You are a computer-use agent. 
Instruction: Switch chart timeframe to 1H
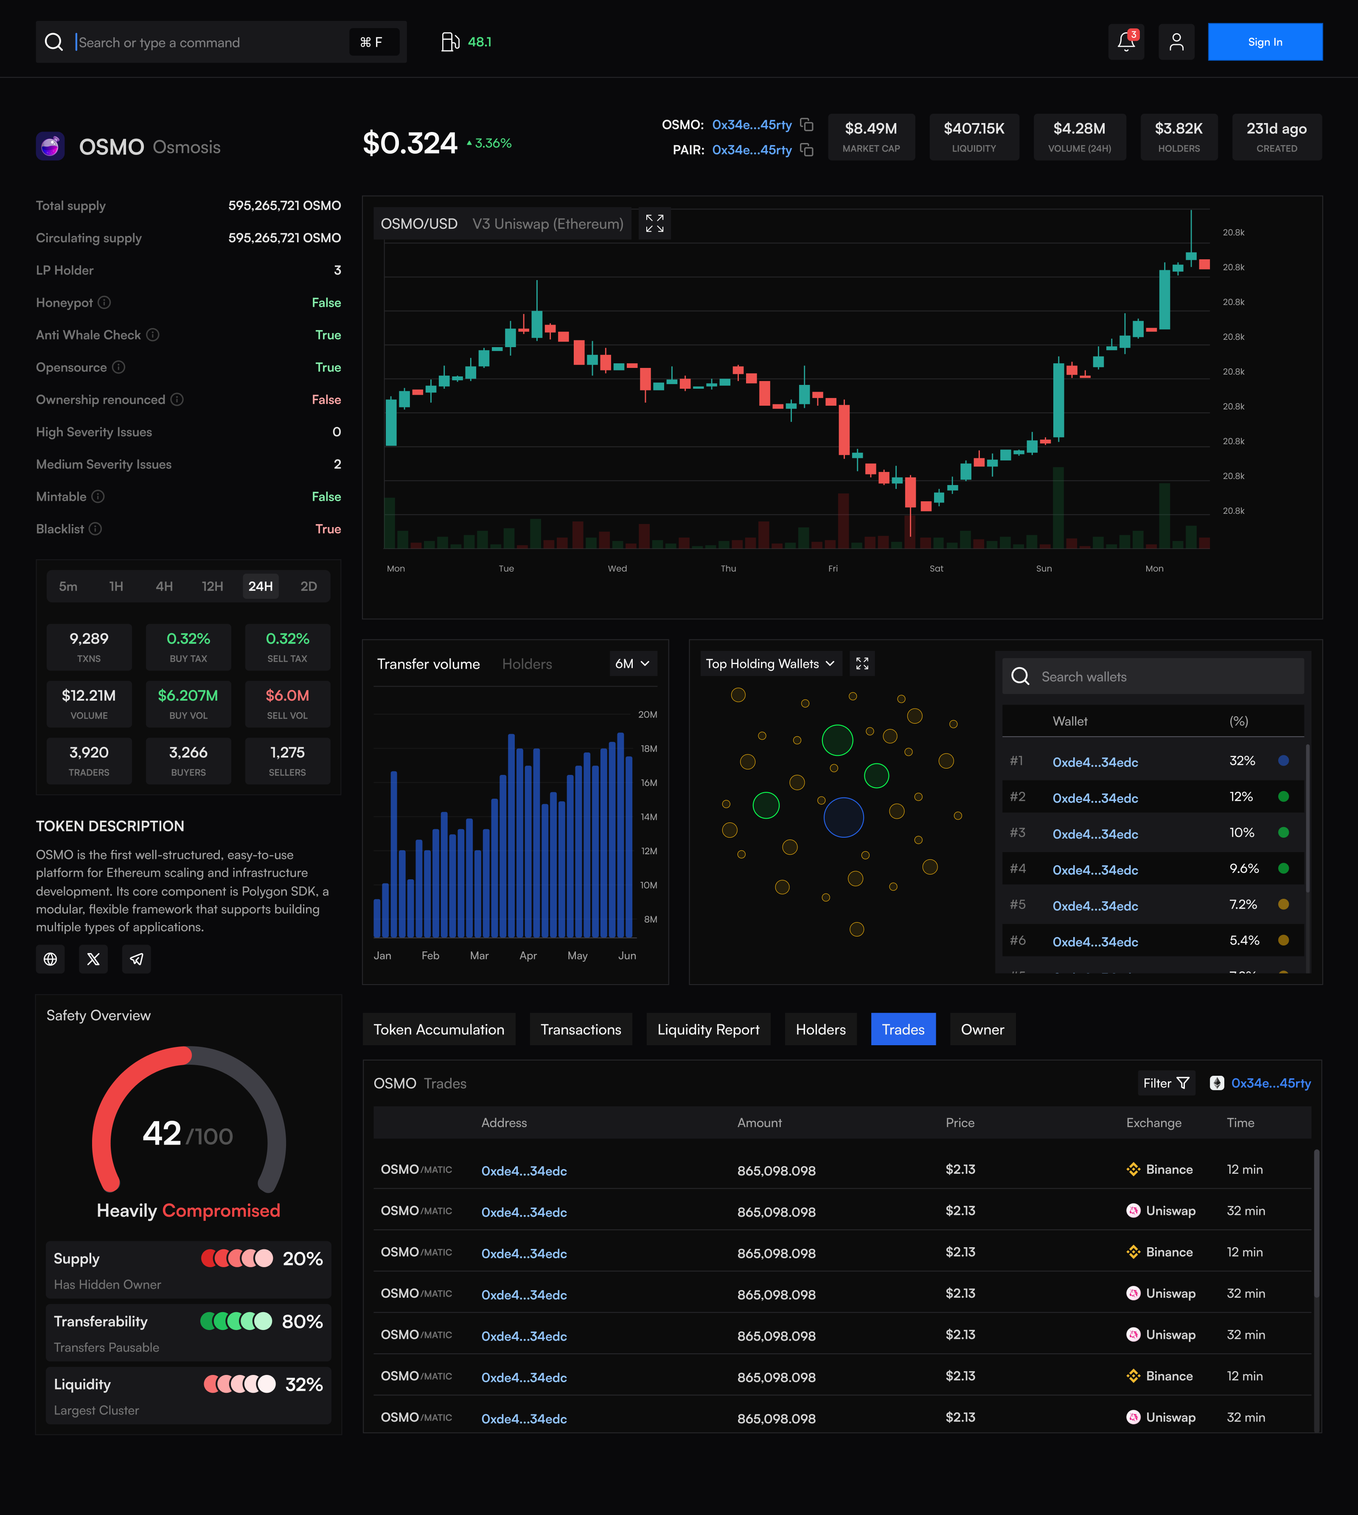(116, 586)
